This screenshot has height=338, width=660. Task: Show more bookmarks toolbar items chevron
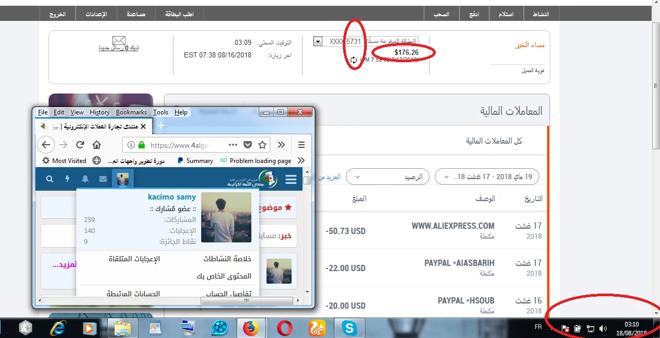point(301,160)
